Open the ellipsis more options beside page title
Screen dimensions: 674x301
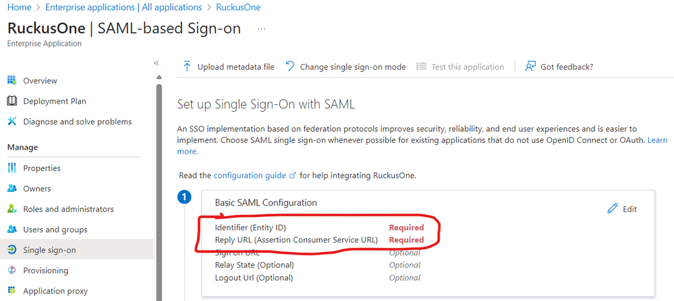[x=261, y=29]
